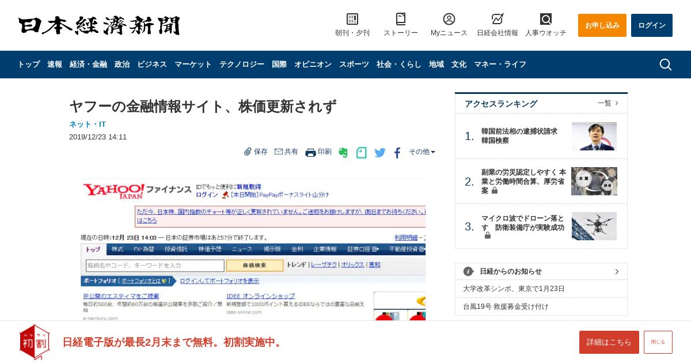Click the ログイン button
The image size is (691, 363).
click(652, 25)
